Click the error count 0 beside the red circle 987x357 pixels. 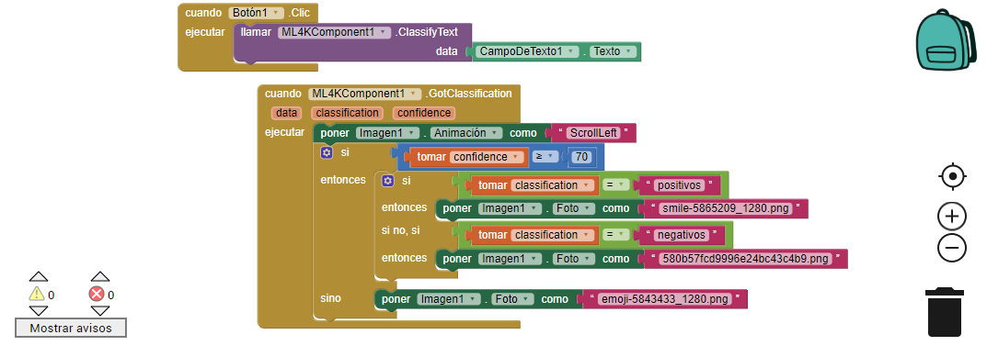(110, 295)
